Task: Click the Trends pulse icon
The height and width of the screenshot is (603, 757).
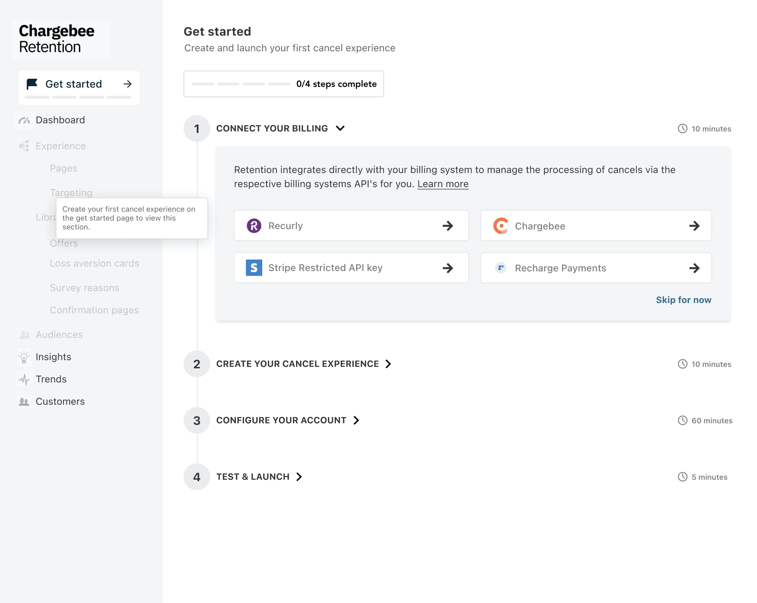Action: (24, 379)
